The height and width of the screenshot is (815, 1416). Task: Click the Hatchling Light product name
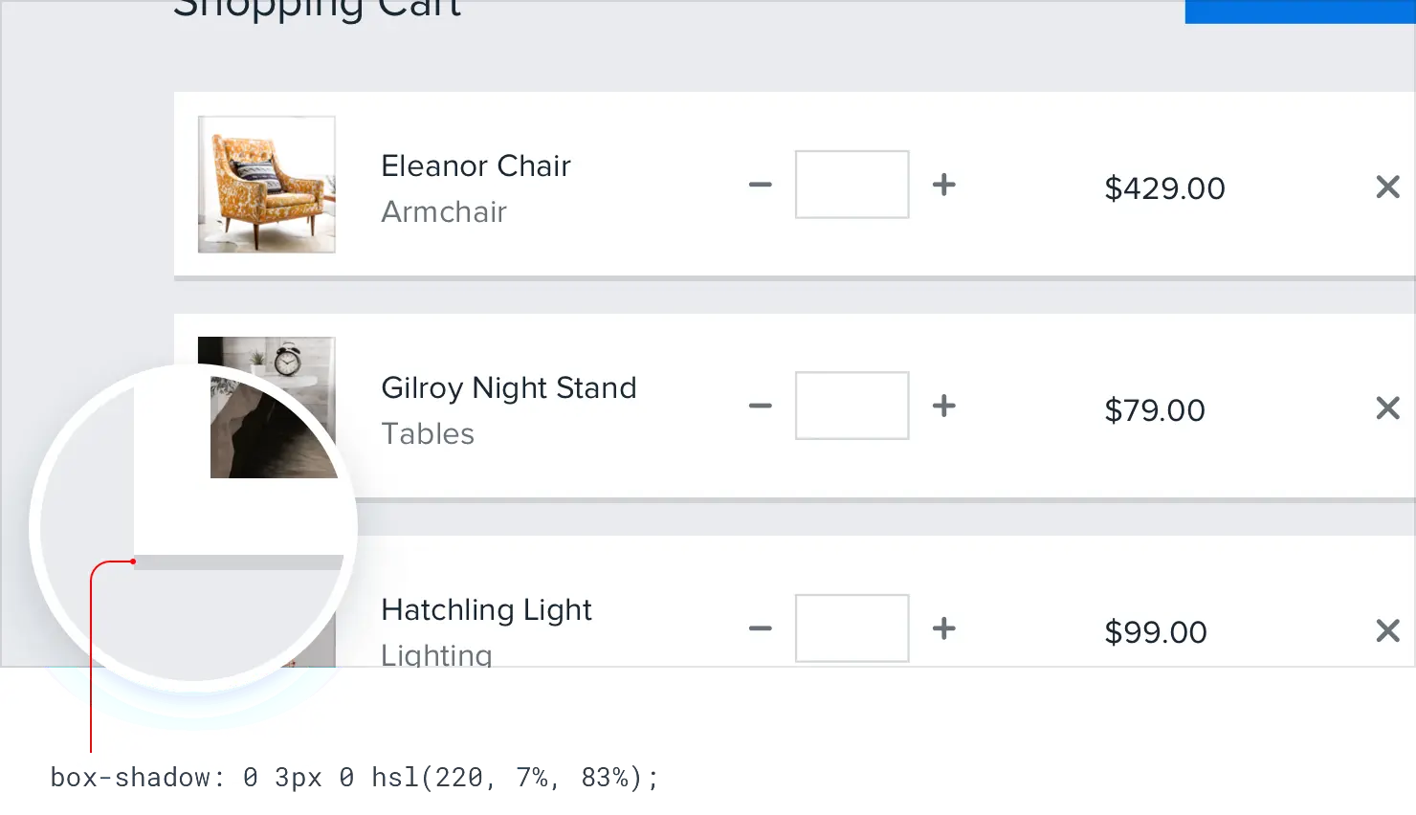pos(486,610)
